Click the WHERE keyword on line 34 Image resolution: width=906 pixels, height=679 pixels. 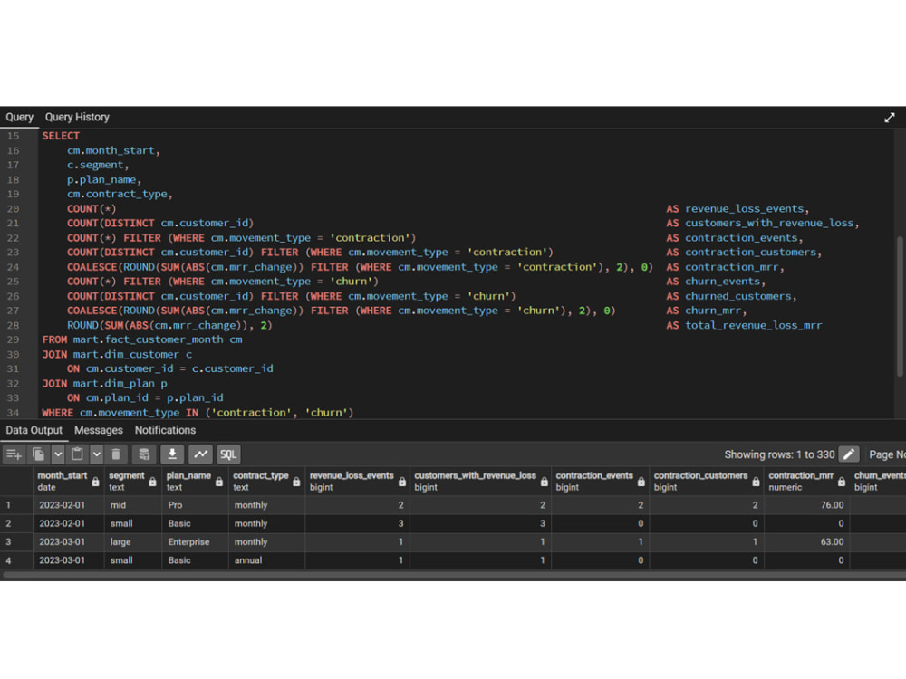pos(57,412)
